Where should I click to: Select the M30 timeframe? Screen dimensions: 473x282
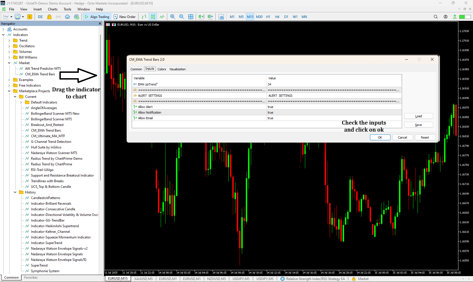pyautogui.click(x=259, y=17)
